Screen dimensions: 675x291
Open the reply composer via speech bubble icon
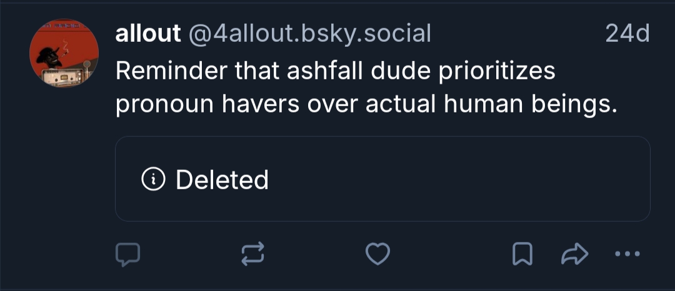pos(128,254)
